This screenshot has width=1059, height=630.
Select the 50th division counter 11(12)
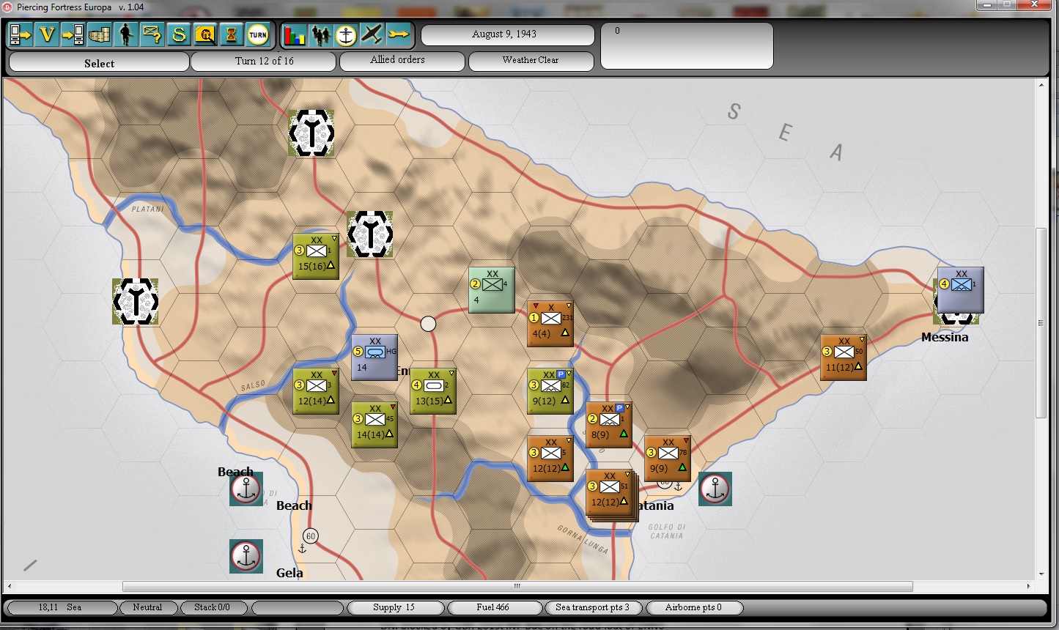(x=844, y=357)
